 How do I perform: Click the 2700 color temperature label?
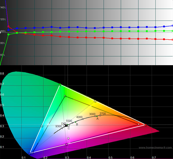pos(103,113)
